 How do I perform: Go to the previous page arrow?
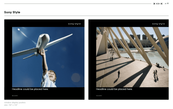coord(157,4)
